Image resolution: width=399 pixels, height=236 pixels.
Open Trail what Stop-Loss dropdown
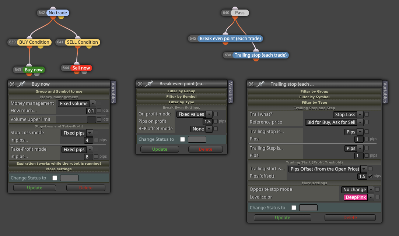pos(348,115)
